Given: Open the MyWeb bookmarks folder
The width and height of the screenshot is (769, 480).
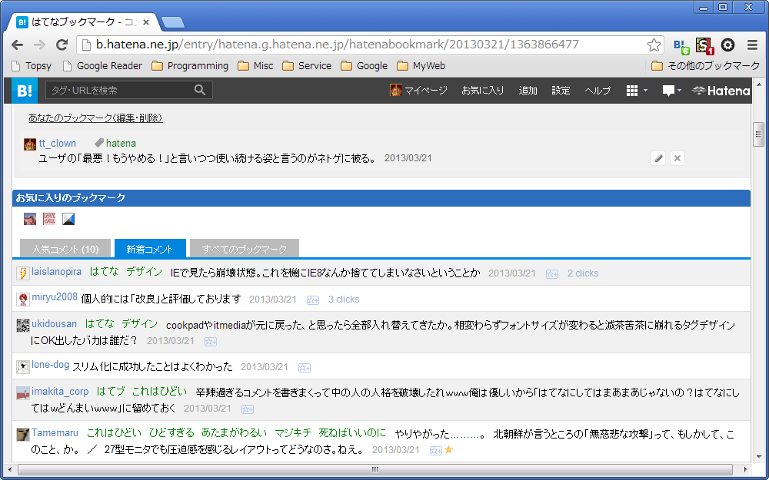Looking at the screenshot, I should click(x=421, y=66).
